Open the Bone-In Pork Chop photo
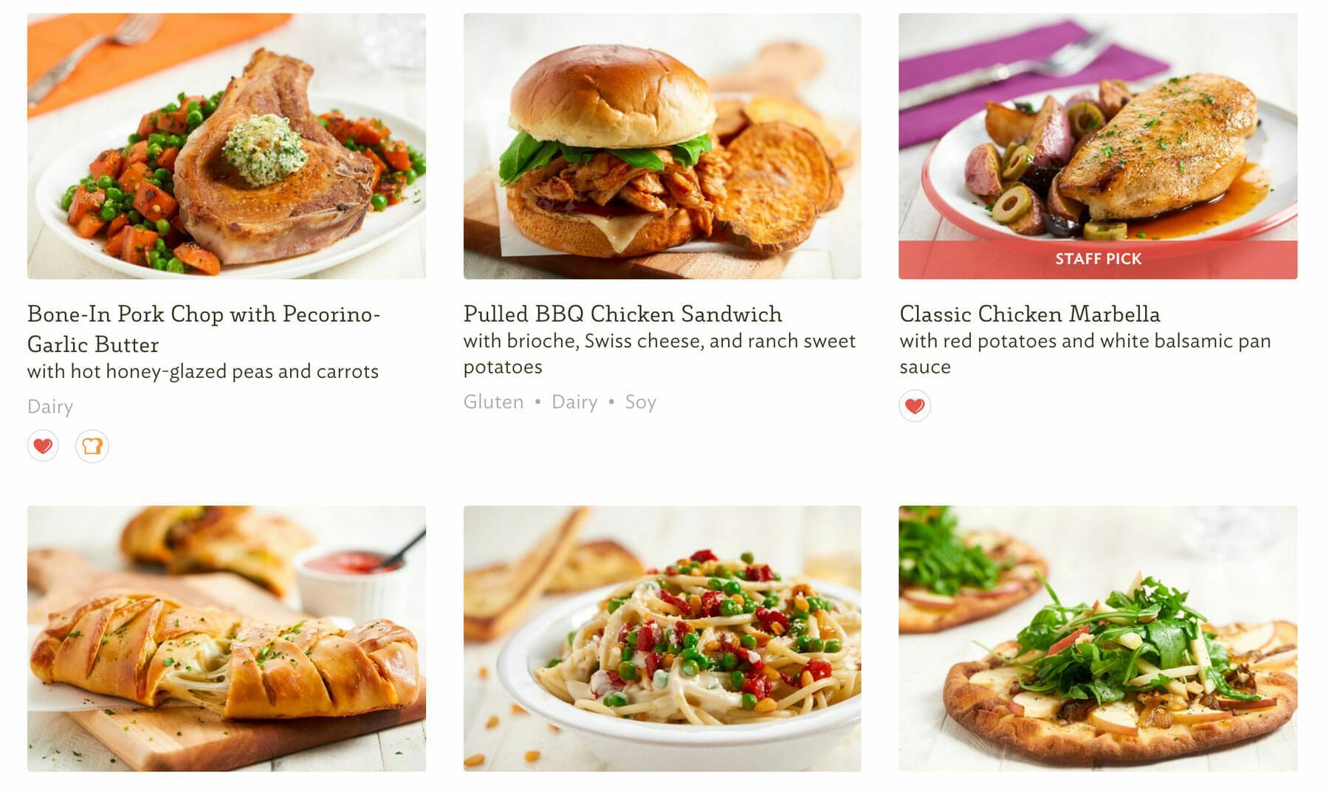Screen dimensions: 1329x789 [x=227, y=146]
